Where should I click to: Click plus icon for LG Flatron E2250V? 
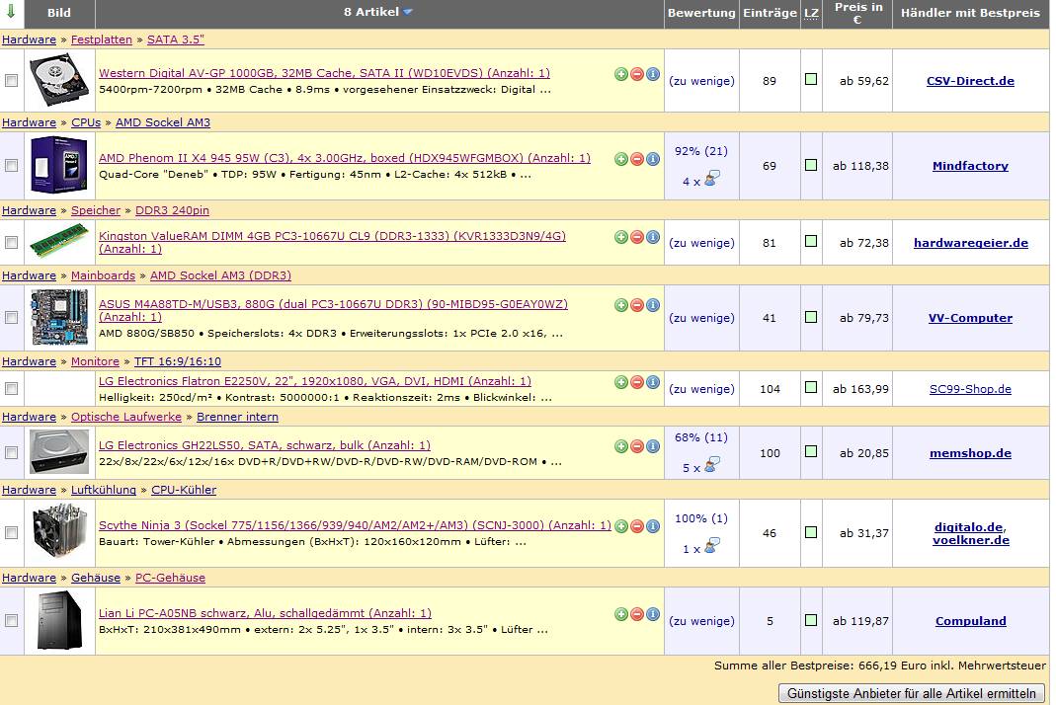(621, 382)
